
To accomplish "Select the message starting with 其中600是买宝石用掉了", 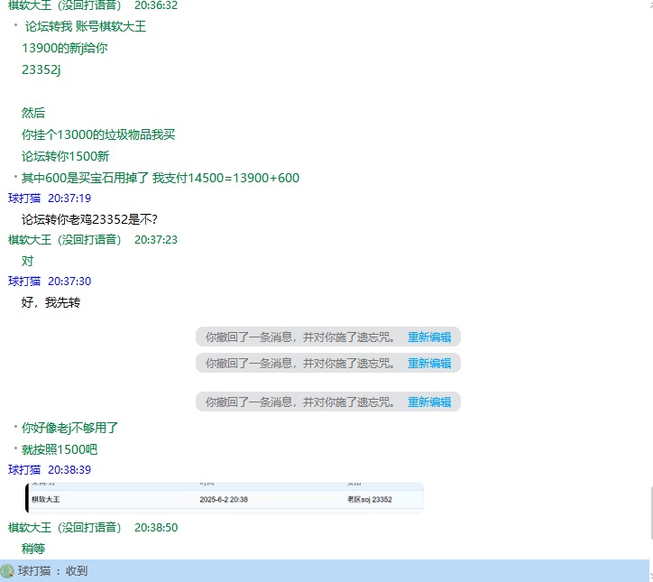I will click(x=161, y=178).
